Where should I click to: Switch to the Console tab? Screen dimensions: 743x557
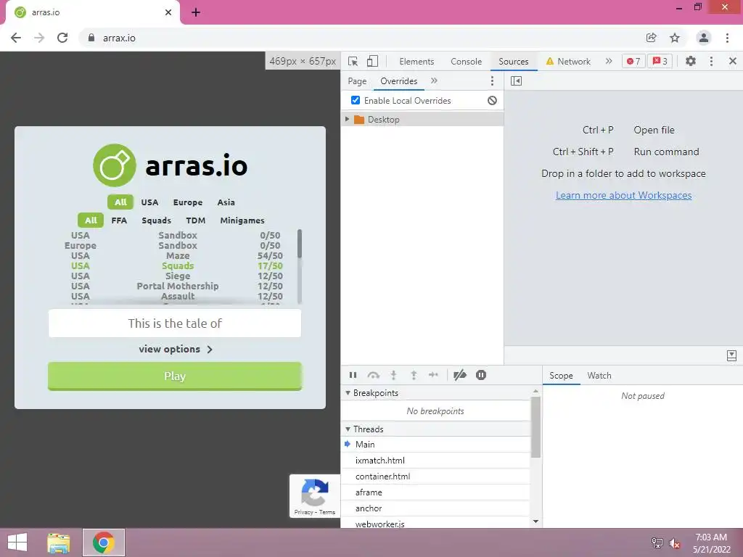coord(467,61)
